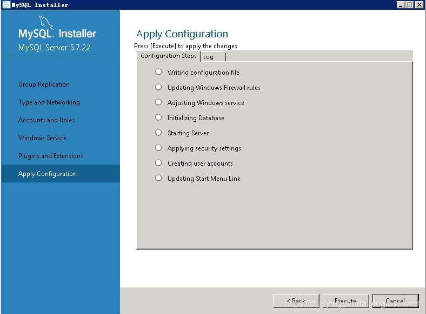Click the 'Updating Start Menu Link' text
Image resolution: width=426 pixels, height=314 pixels.
click(204, 179)
